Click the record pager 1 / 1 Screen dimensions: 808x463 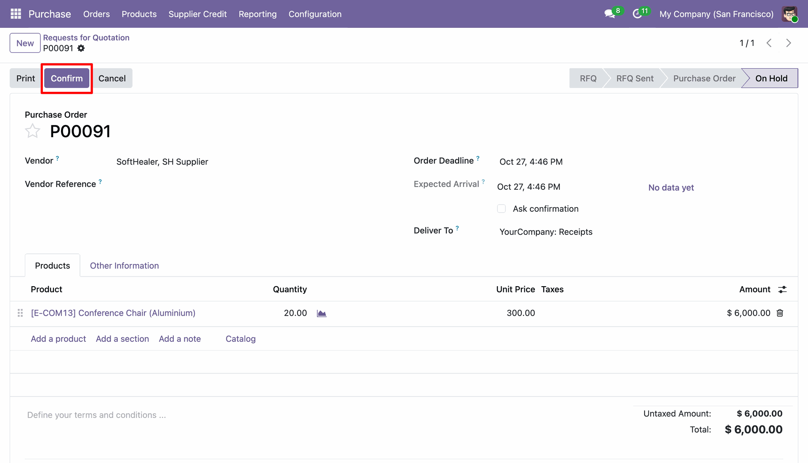[x=747, y=43]
